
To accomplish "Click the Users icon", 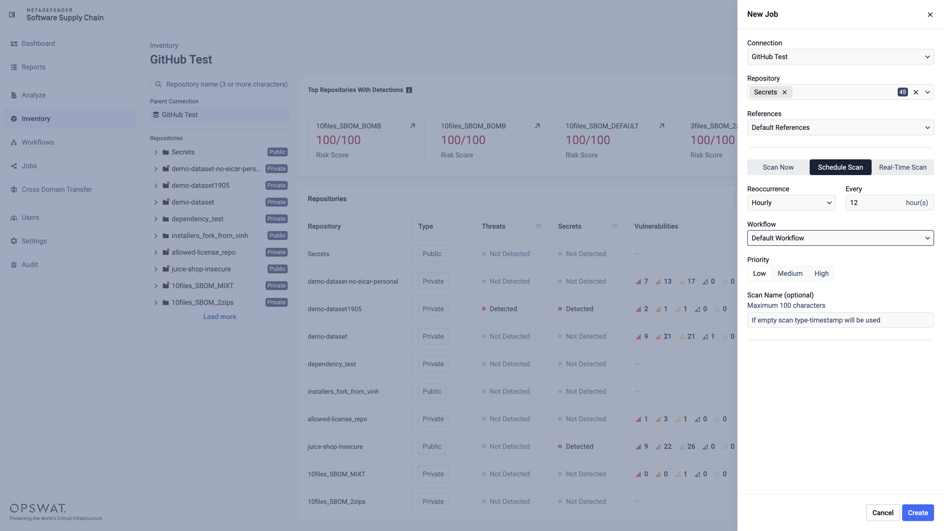I will pos(14,218).
